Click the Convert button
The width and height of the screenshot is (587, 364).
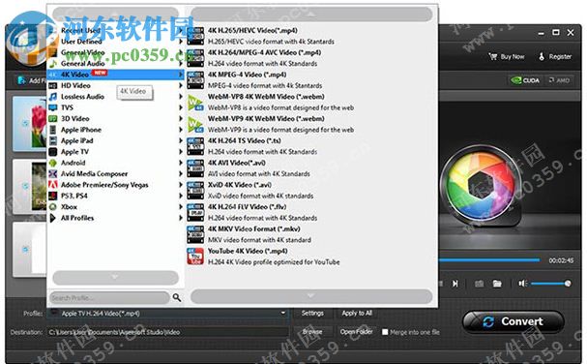point(514,321)
